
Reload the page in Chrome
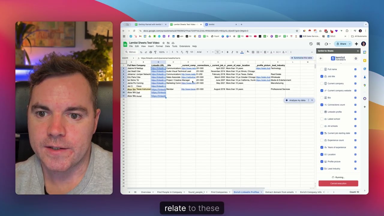pos(134,31)
